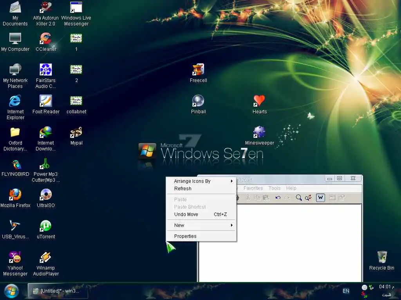Screen dimensions: 401x300
Task: Click the [Untitled]* - win32pad taskbar button
Action: pyautogui.click(x=58, y=291)
